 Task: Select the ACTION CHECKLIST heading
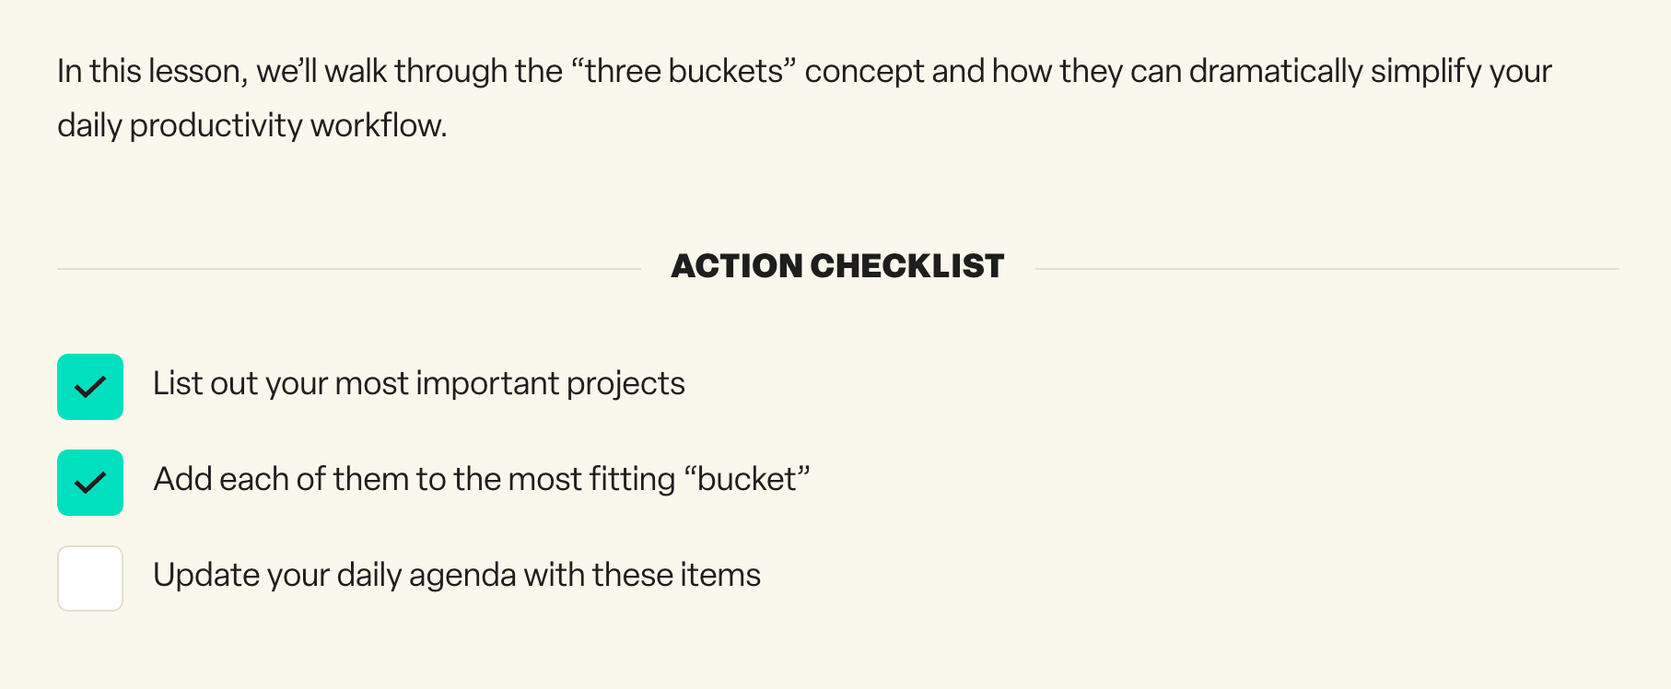(x=836, y=266)
